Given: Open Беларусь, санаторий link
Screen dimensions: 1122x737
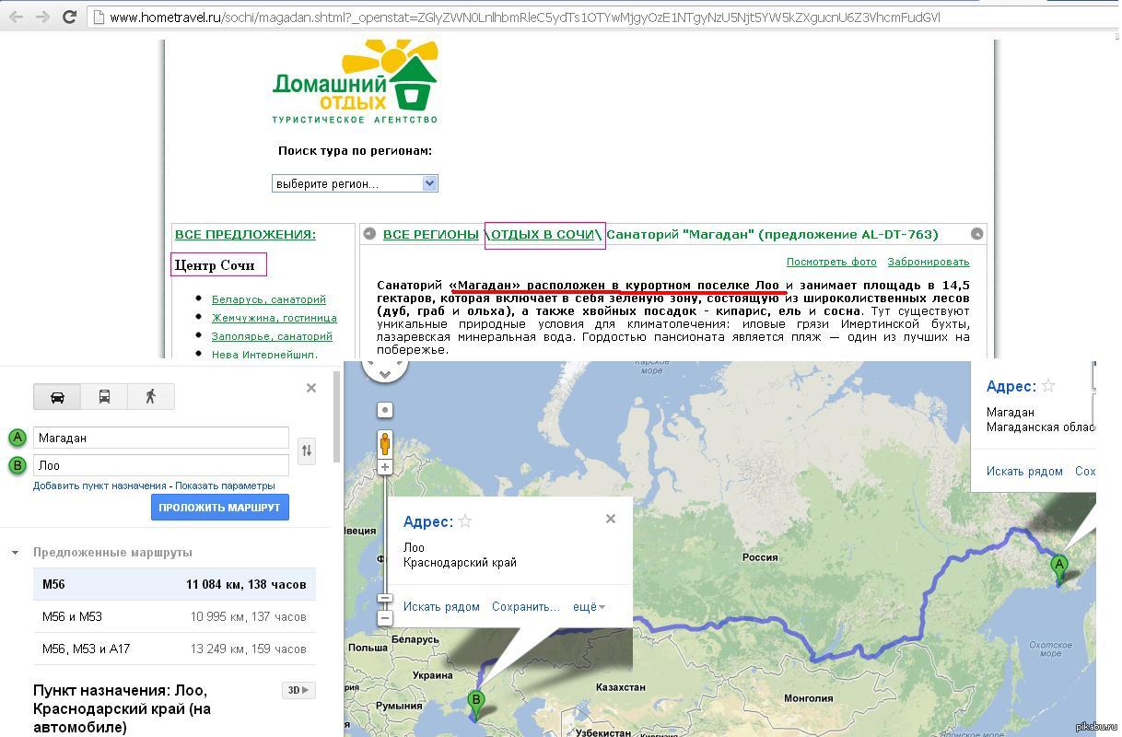Looking at the screenshot, I should [269, 299].
